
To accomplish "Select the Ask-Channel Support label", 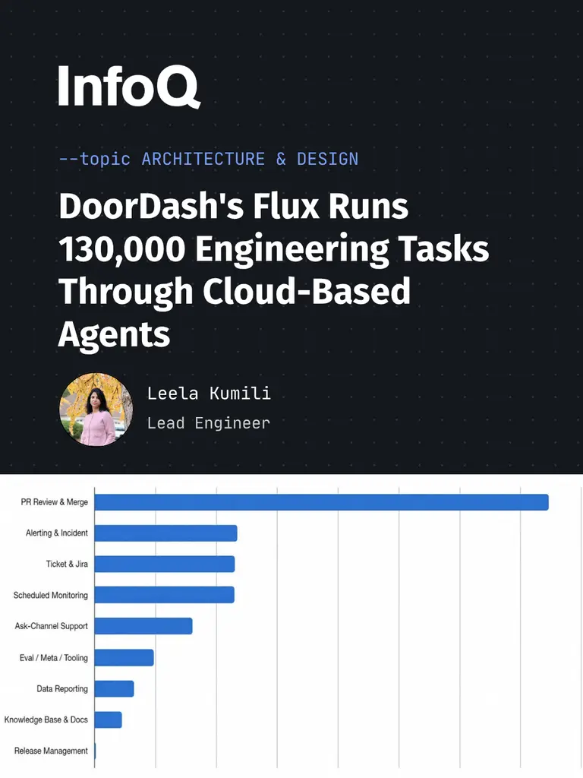I will pyautogui.click(x=51, y=626).
